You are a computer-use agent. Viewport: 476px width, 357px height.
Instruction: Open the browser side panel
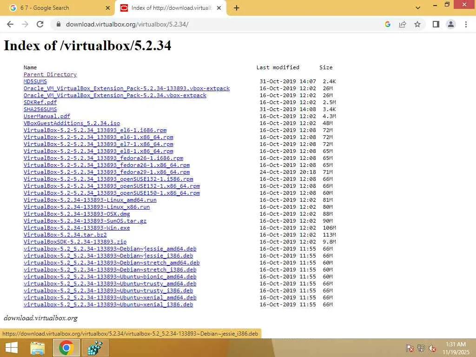click(x=436, y=24)
